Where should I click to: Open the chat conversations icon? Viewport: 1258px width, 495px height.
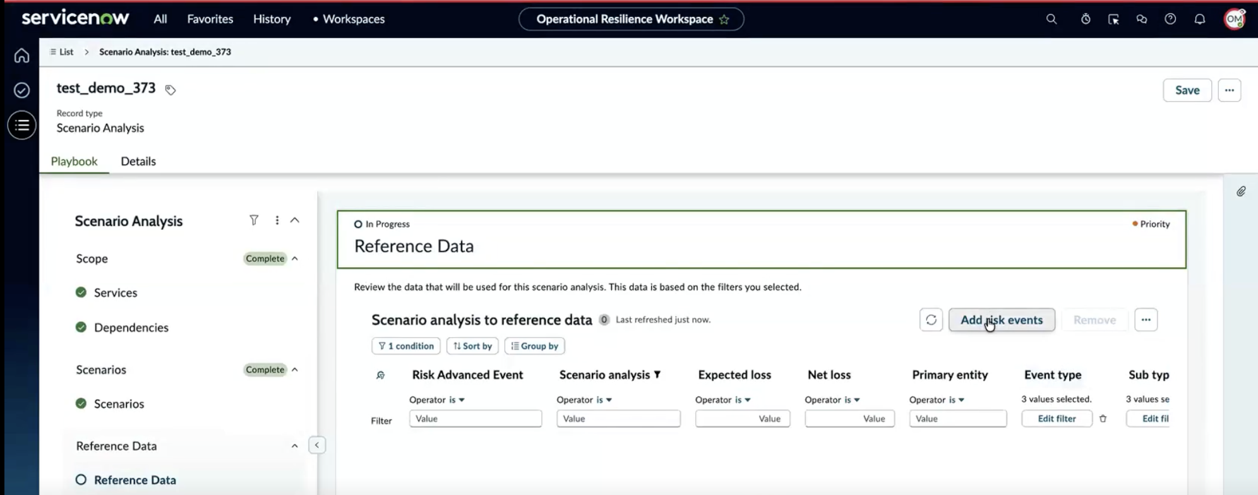pyautogui.click(x=1141, y=19)
